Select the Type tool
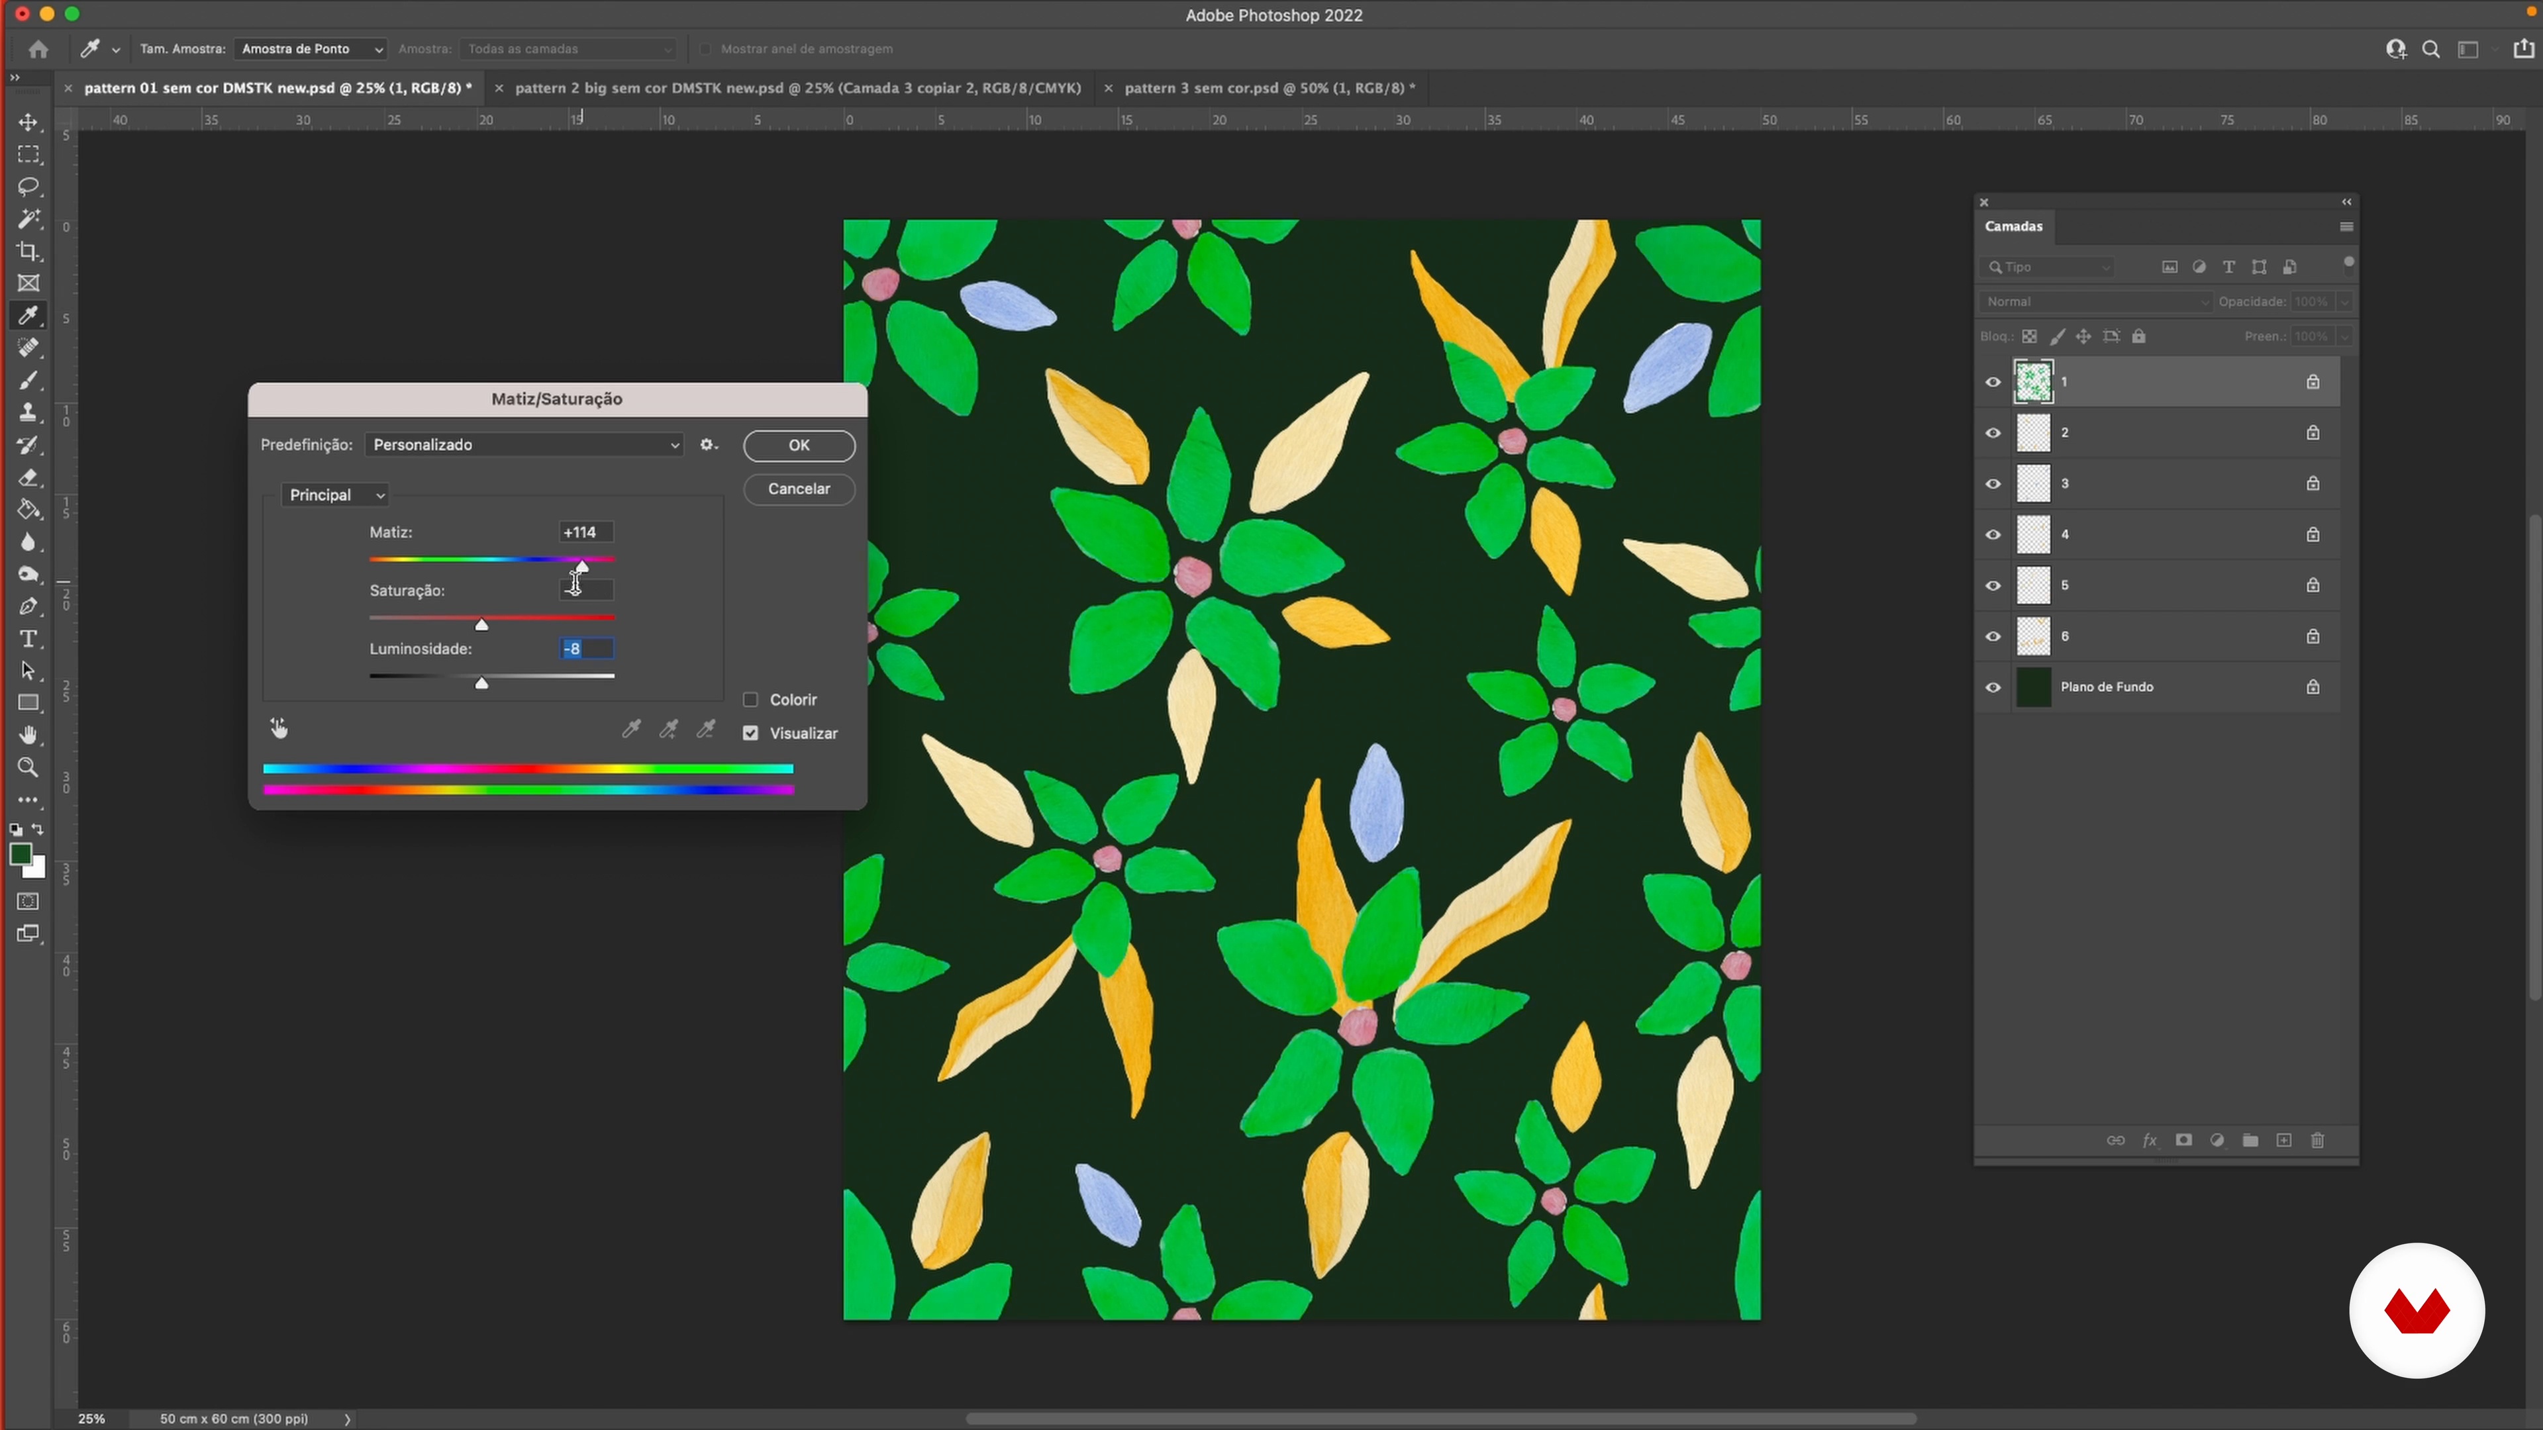Screen dimensions: 2543x1430 click(x=28, y=638)
